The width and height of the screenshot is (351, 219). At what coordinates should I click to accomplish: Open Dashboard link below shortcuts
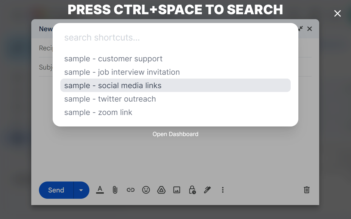(175, 134)
